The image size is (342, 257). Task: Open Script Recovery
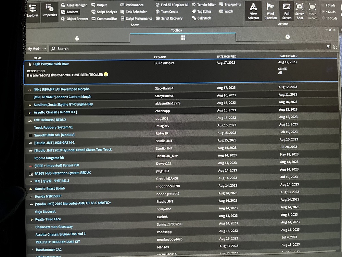pyautogui.click(x=169, y=19)
